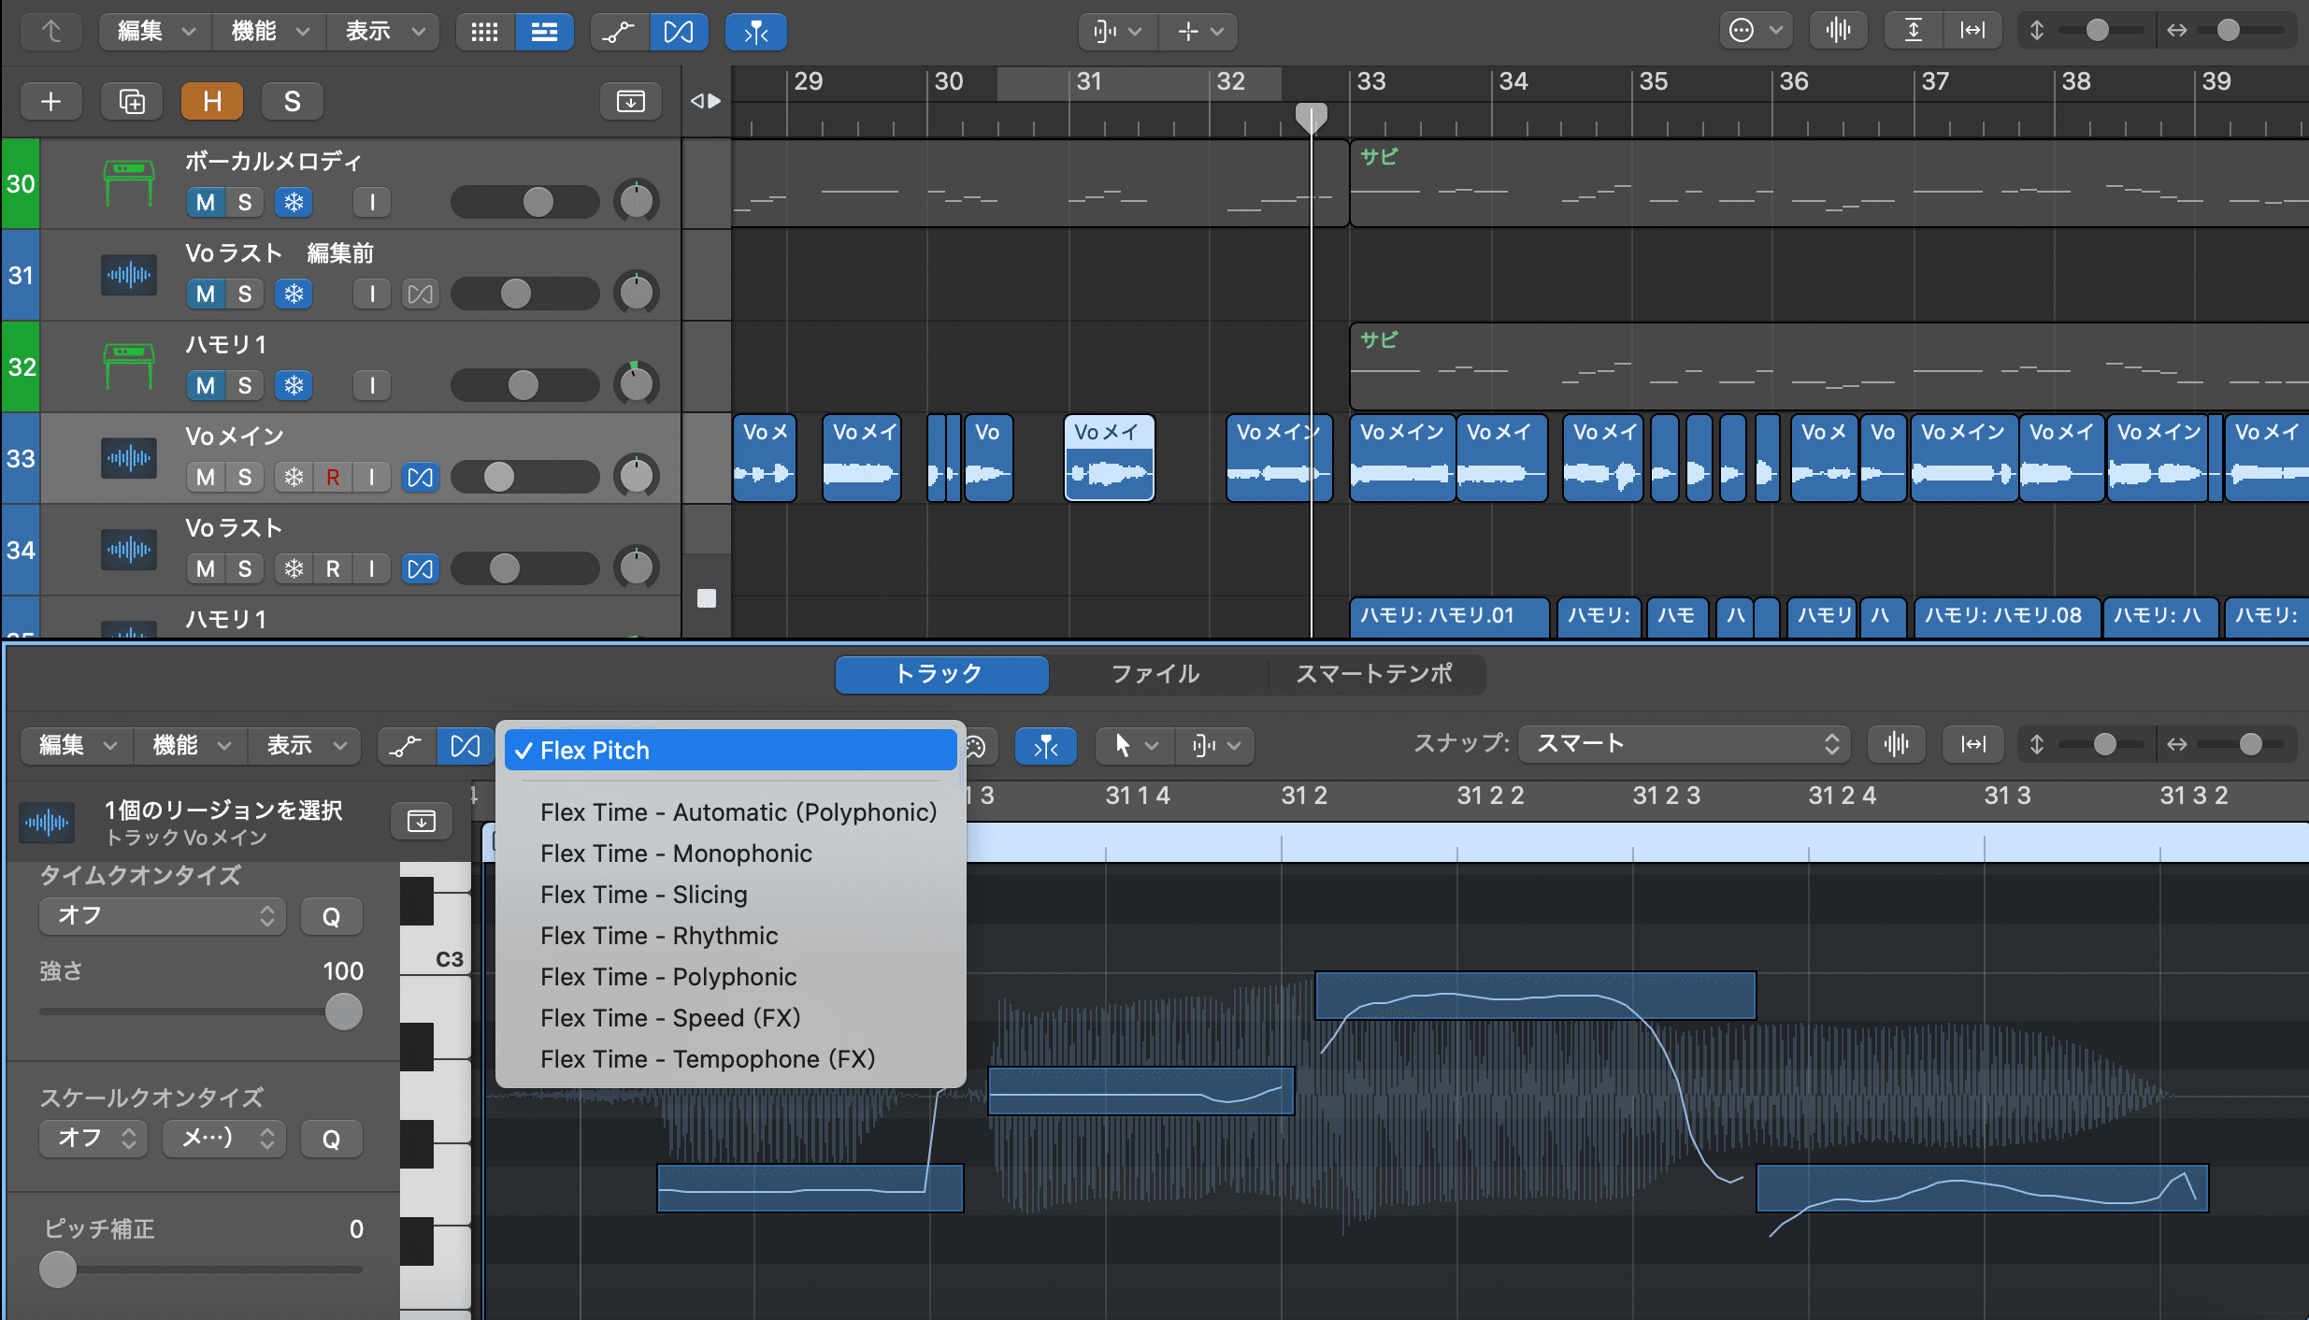Toggle the freeze snowflake on ハモリ1 track
This screenshot has height=1320, width=2309.
point(294,384)
